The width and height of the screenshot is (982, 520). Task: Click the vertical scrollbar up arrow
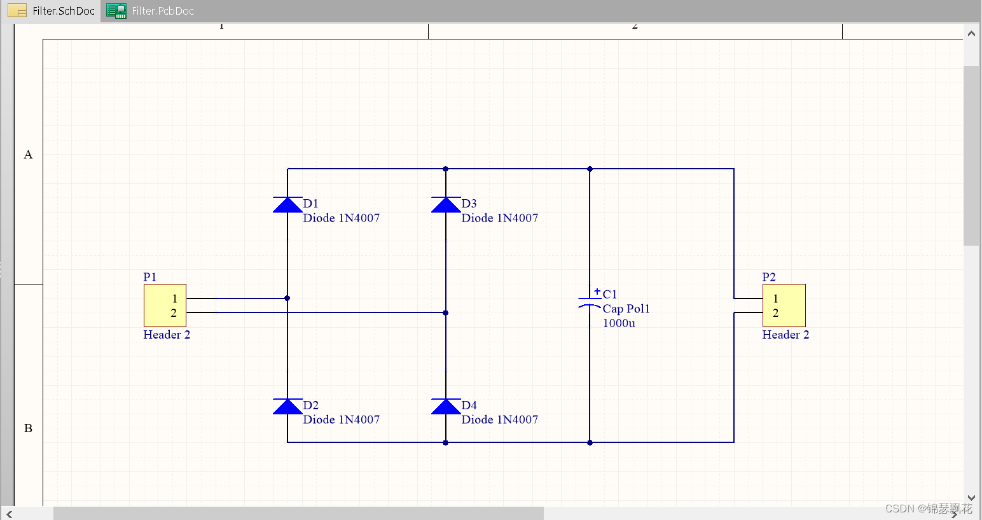[971, 34]
